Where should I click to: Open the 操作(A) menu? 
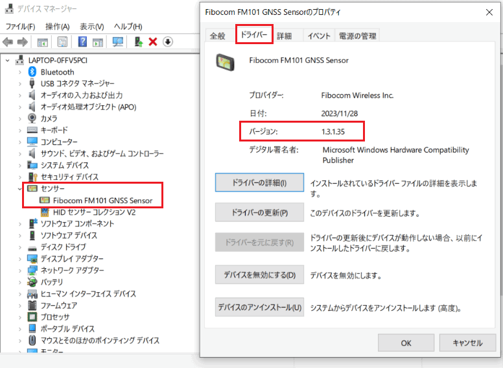[x=58, y=27]
